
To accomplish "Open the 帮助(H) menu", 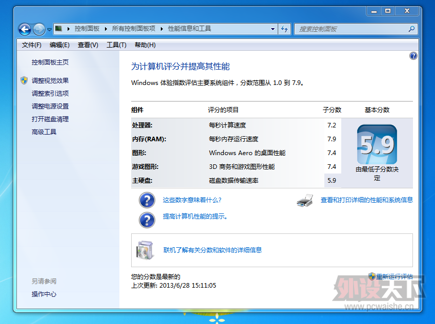I will click(145, 45).
